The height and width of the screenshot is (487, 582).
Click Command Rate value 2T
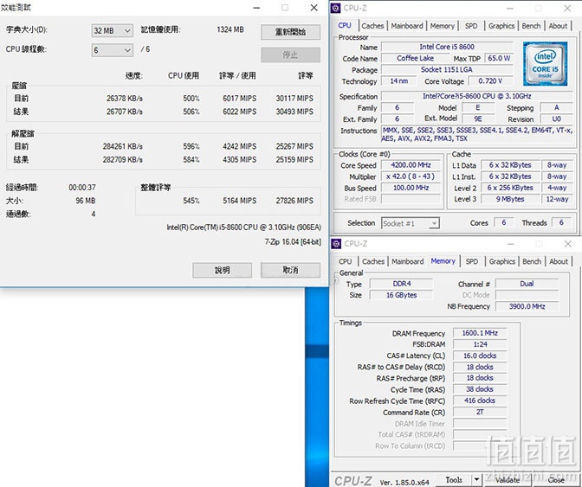(x=480, y=412)
